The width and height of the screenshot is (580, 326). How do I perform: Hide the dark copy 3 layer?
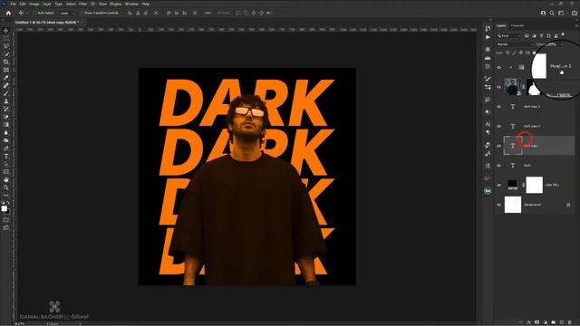pyautogui.click(x=498, y=107)
